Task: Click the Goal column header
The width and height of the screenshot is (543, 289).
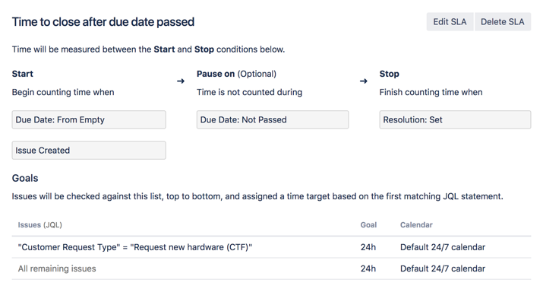Action: pyautogui.click(x=368, y=225)
